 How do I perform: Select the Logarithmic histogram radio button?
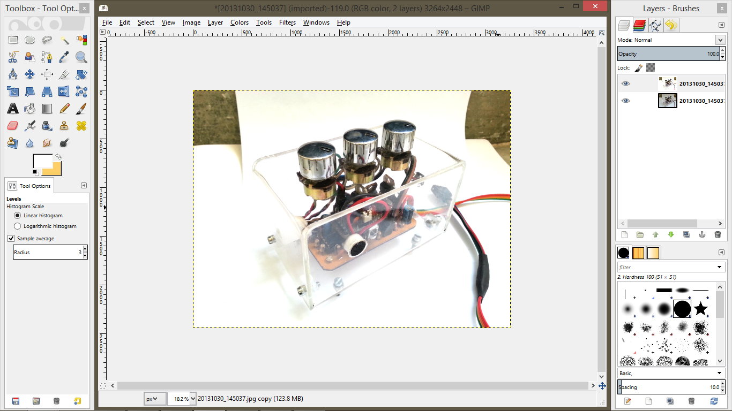tap(17, 226)
